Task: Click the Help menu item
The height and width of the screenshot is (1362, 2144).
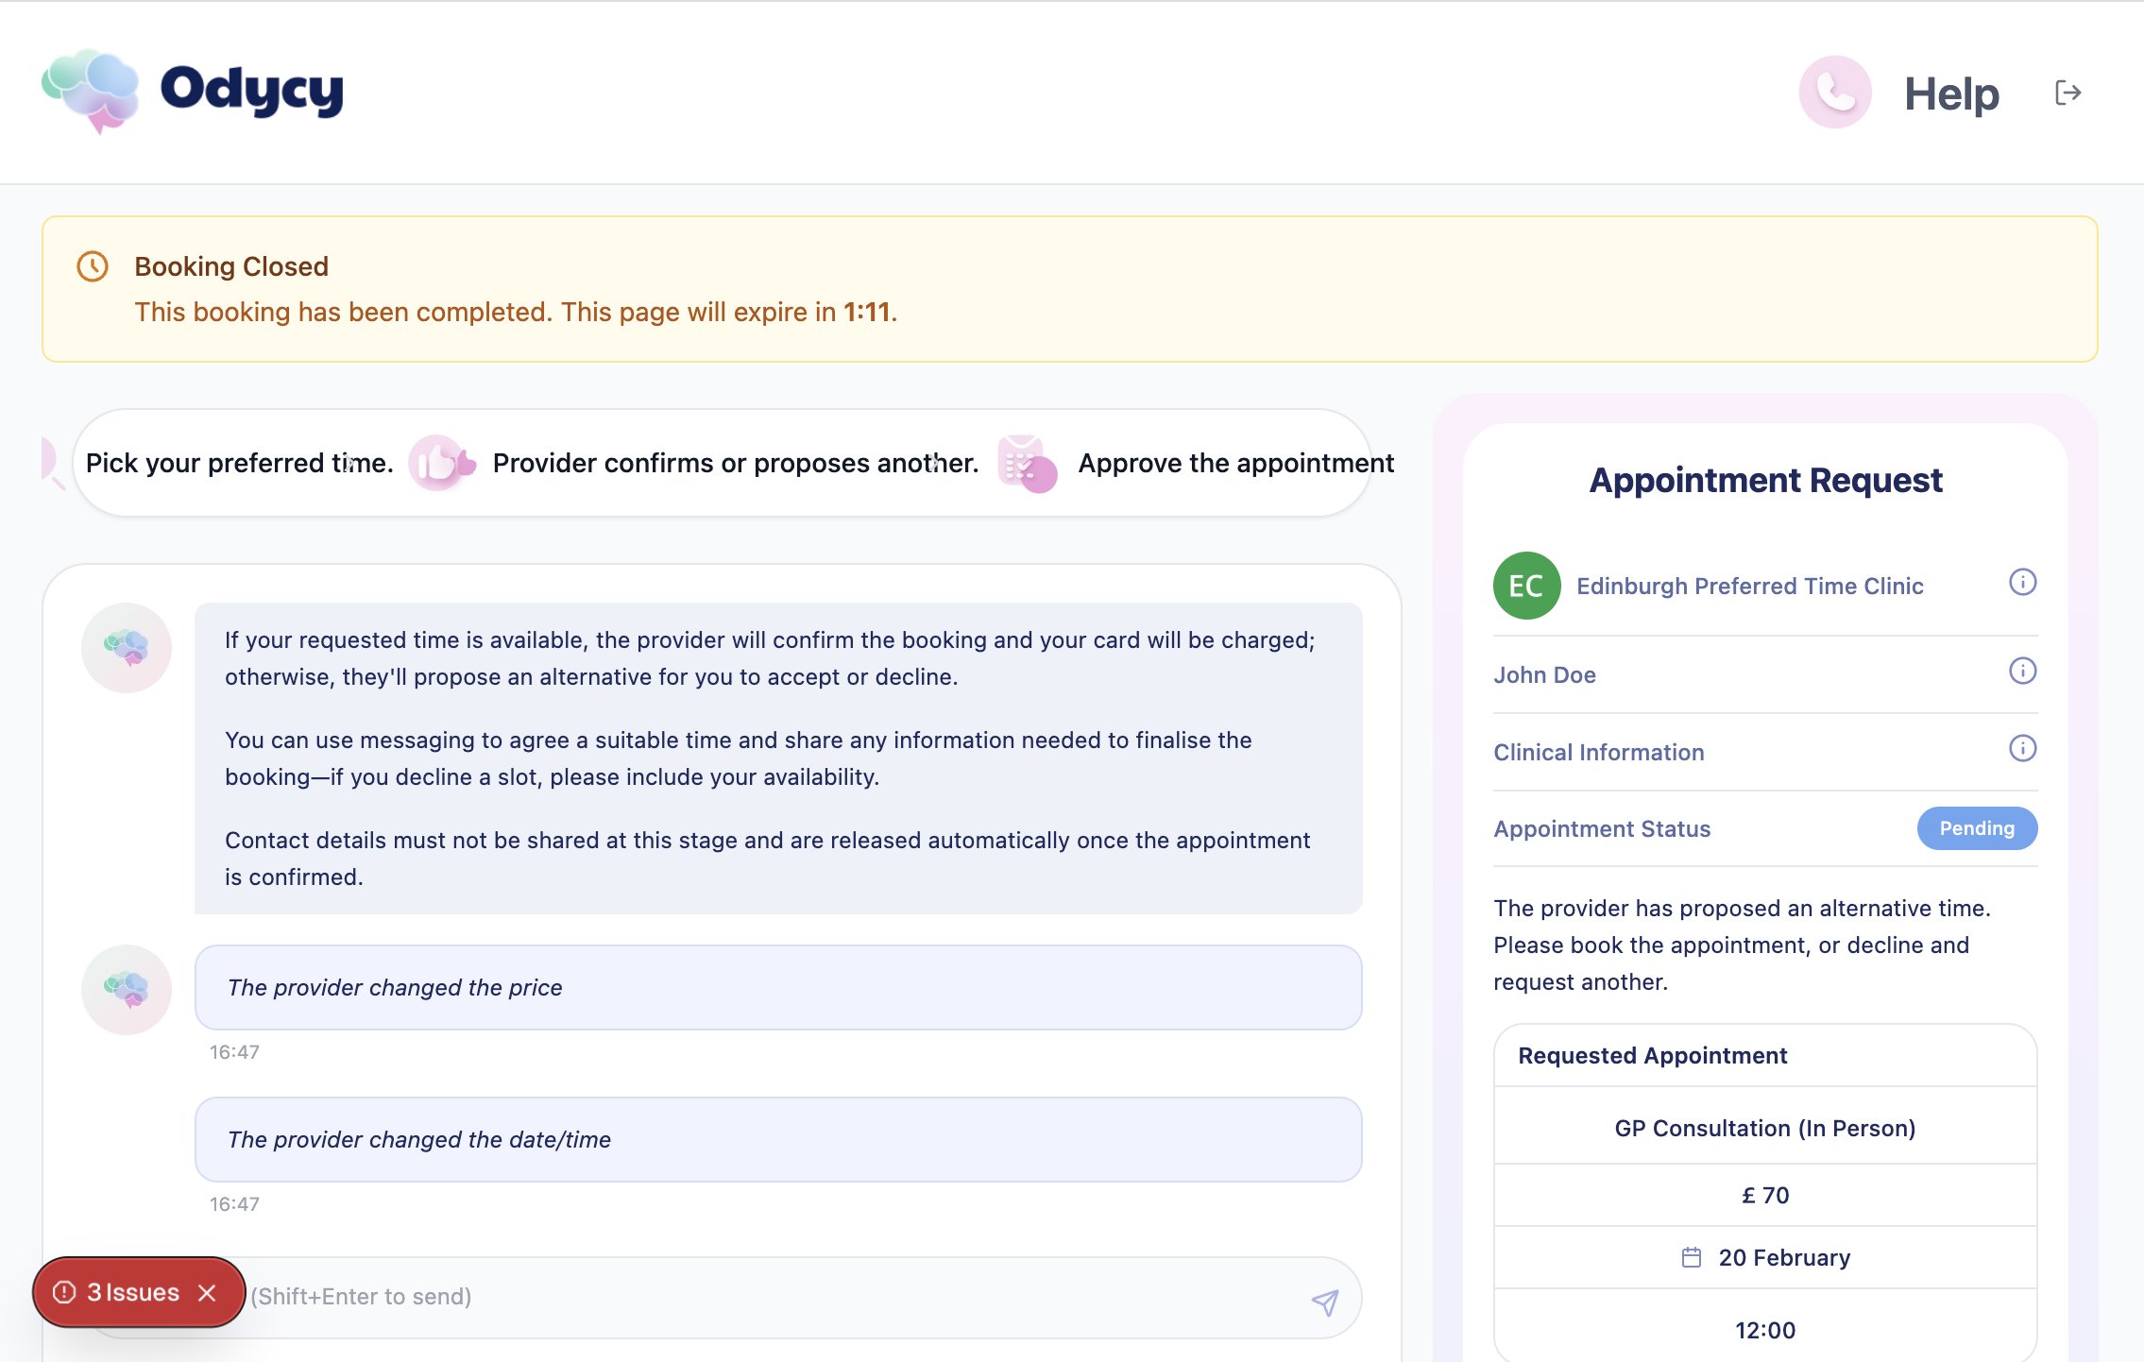Action: 1949,92
